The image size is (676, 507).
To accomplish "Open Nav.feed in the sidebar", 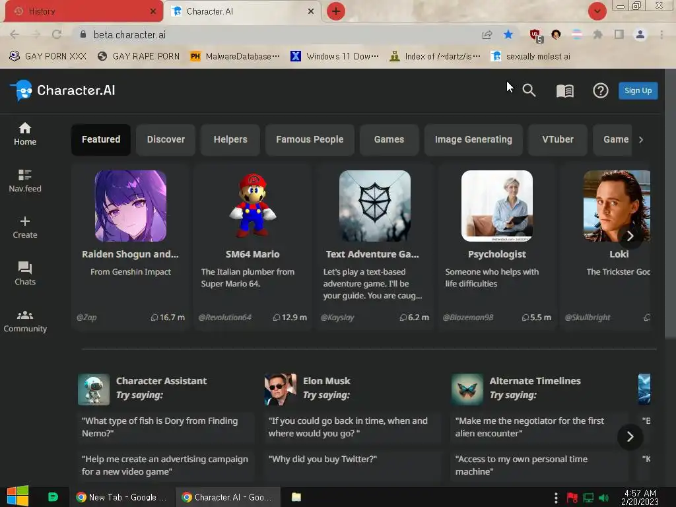I will pos(25,181).
